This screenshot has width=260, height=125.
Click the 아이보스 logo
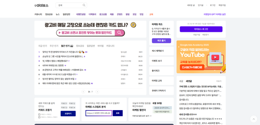click(42, 5)
